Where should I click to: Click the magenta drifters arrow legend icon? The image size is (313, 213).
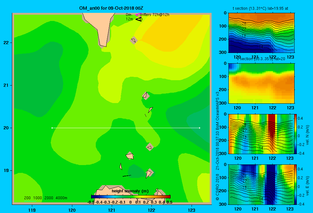click(138, 15)
